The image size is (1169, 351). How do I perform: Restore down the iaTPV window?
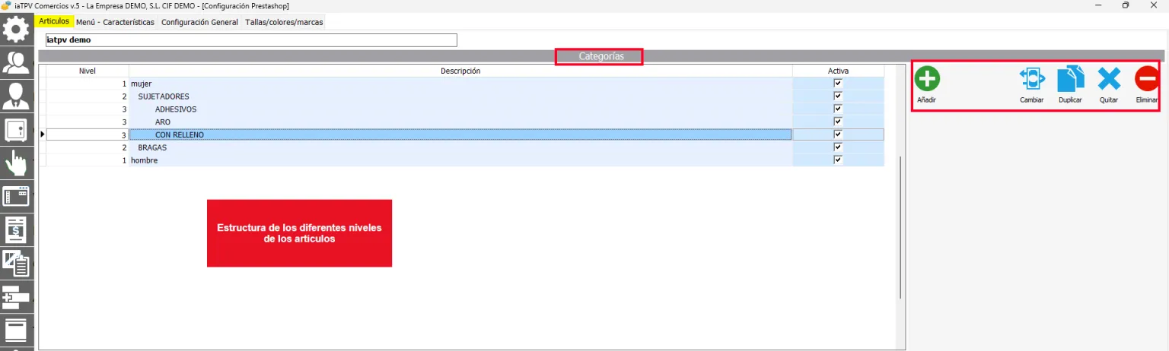1126,5
